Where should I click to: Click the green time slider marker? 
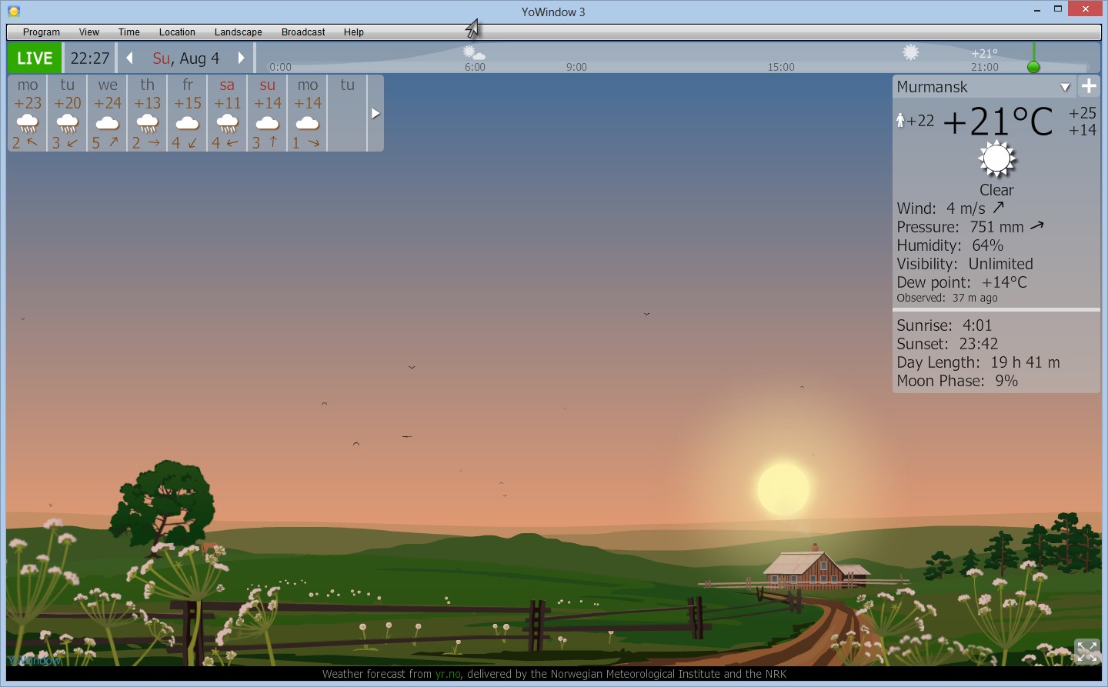point(1033,67)
